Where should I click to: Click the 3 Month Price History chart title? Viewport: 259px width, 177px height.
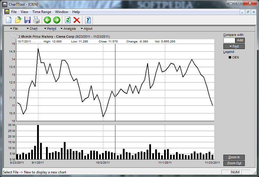[64, 37]
